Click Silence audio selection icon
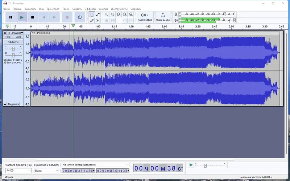 pos(112,21)
